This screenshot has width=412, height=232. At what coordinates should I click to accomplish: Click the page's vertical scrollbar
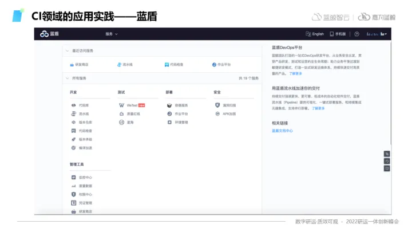(x=391, y=92)
